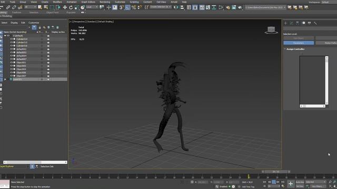
Task: Click the large Set Keys plus button
Action: [291, 184]
